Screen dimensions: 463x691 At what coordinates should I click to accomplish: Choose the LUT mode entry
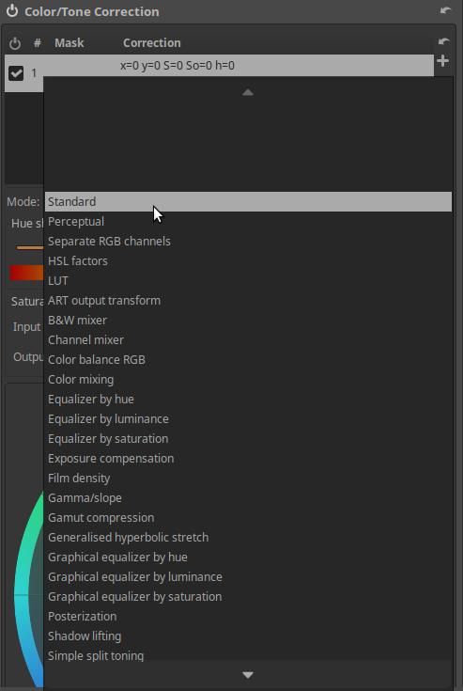[248, 281]
